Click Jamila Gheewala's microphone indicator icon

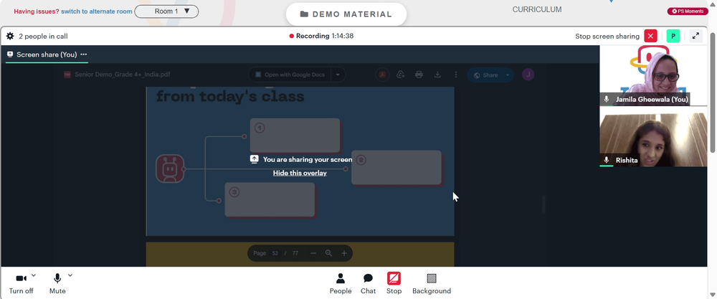pos(607,99)
